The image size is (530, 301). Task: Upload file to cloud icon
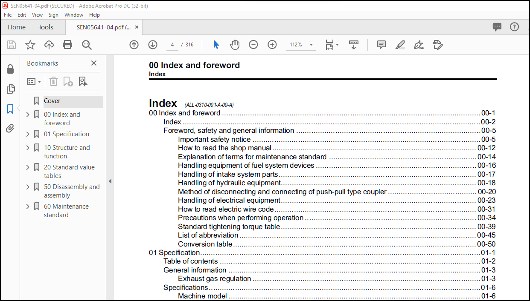coord(49,45)
